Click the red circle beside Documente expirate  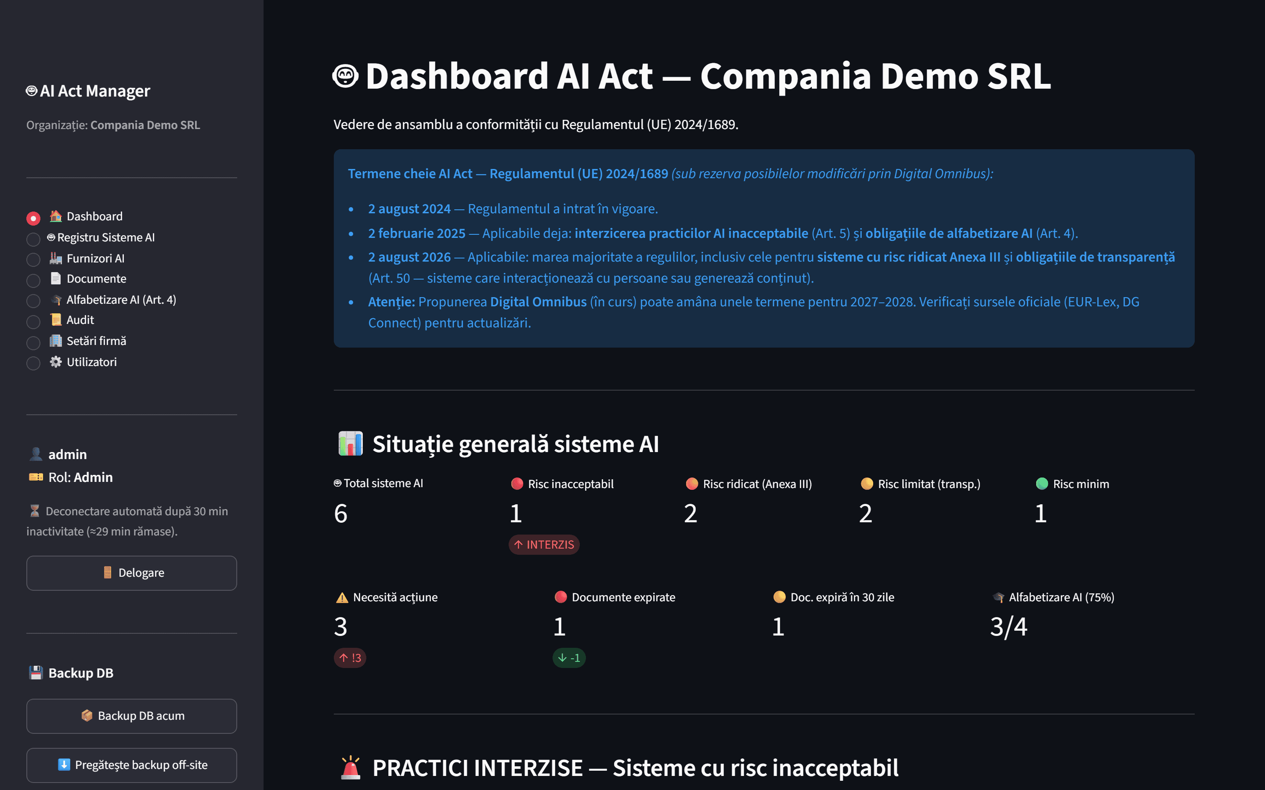(561, 597)
